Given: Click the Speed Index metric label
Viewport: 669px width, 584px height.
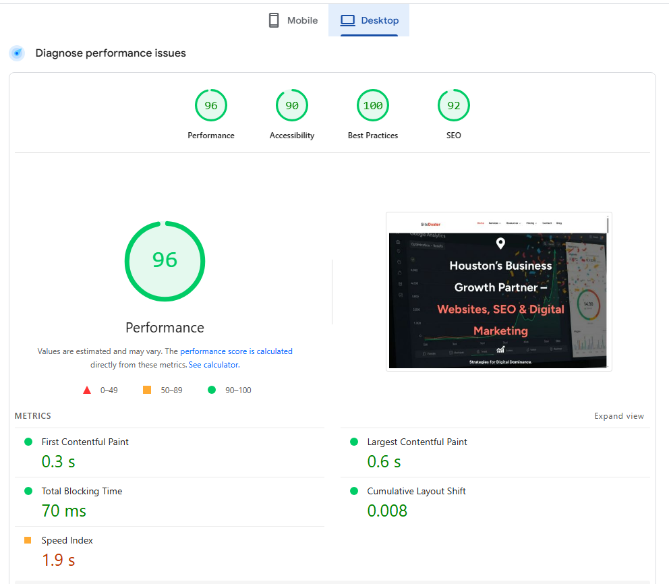Looking at the screenshot, I should [x=67, y=540].
